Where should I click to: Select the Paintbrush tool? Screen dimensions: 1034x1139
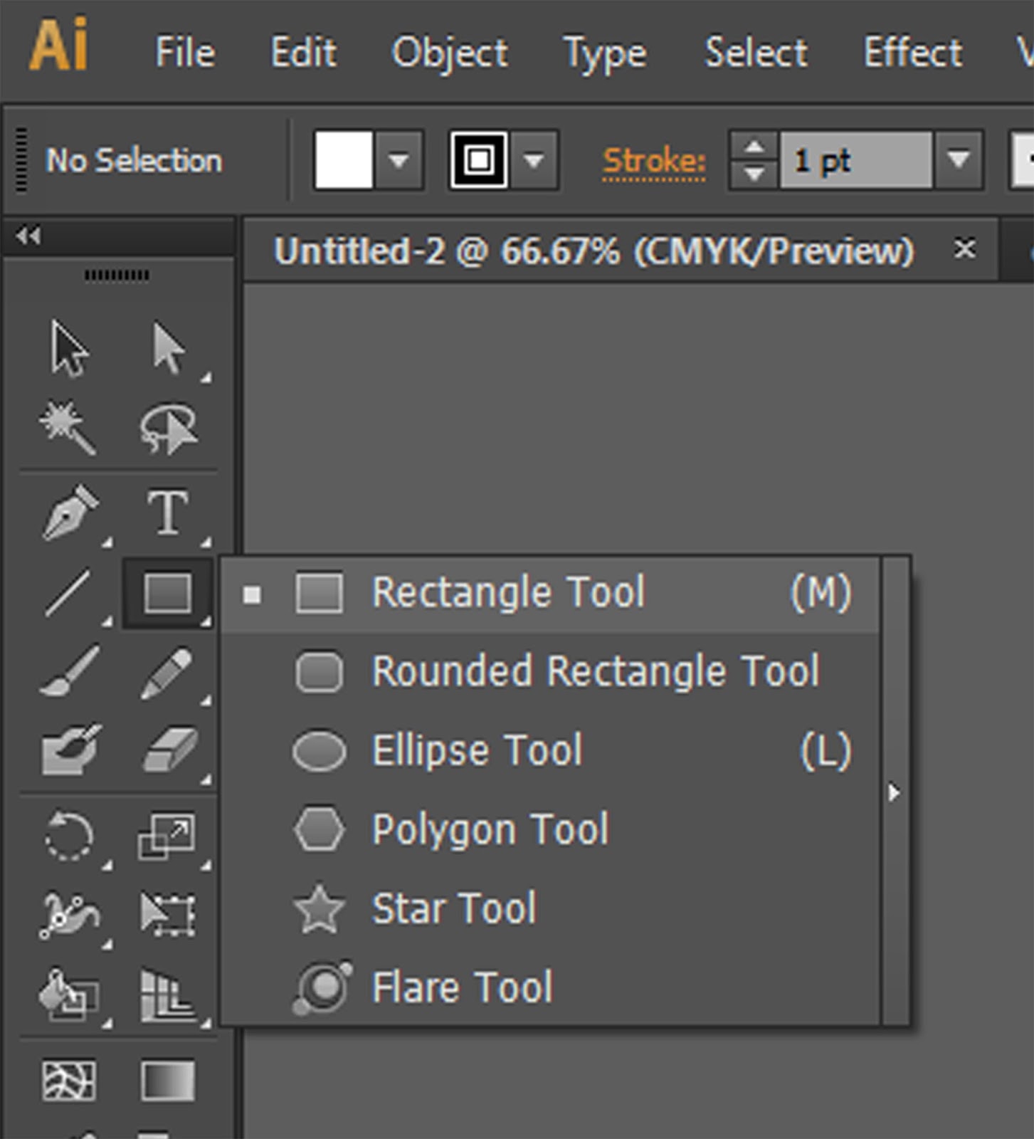[69, 671]
